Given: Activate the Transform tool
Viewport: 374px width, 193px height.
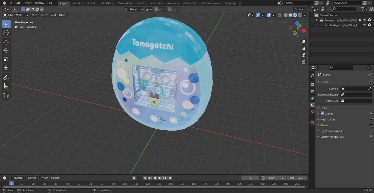Looking at the screenshot, I should click(x=6, y=68).
